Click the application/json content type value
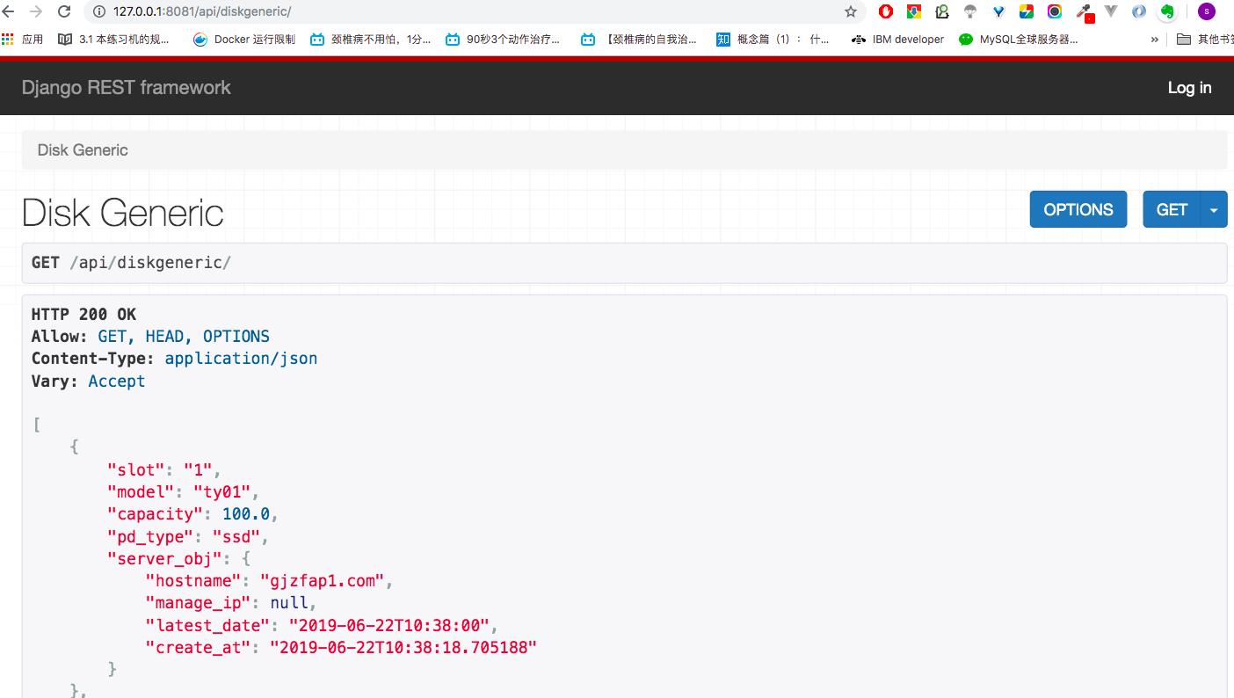The height and width of the screenshot is (698, 1234). [241, 358]
